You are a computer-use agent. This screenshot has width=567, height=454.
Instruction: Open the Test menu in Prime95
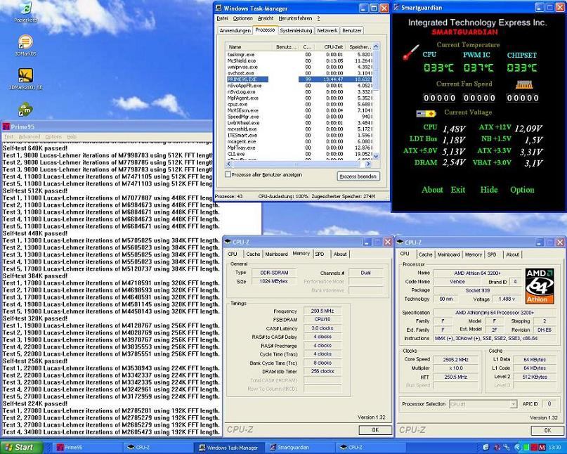click(8, 137)
